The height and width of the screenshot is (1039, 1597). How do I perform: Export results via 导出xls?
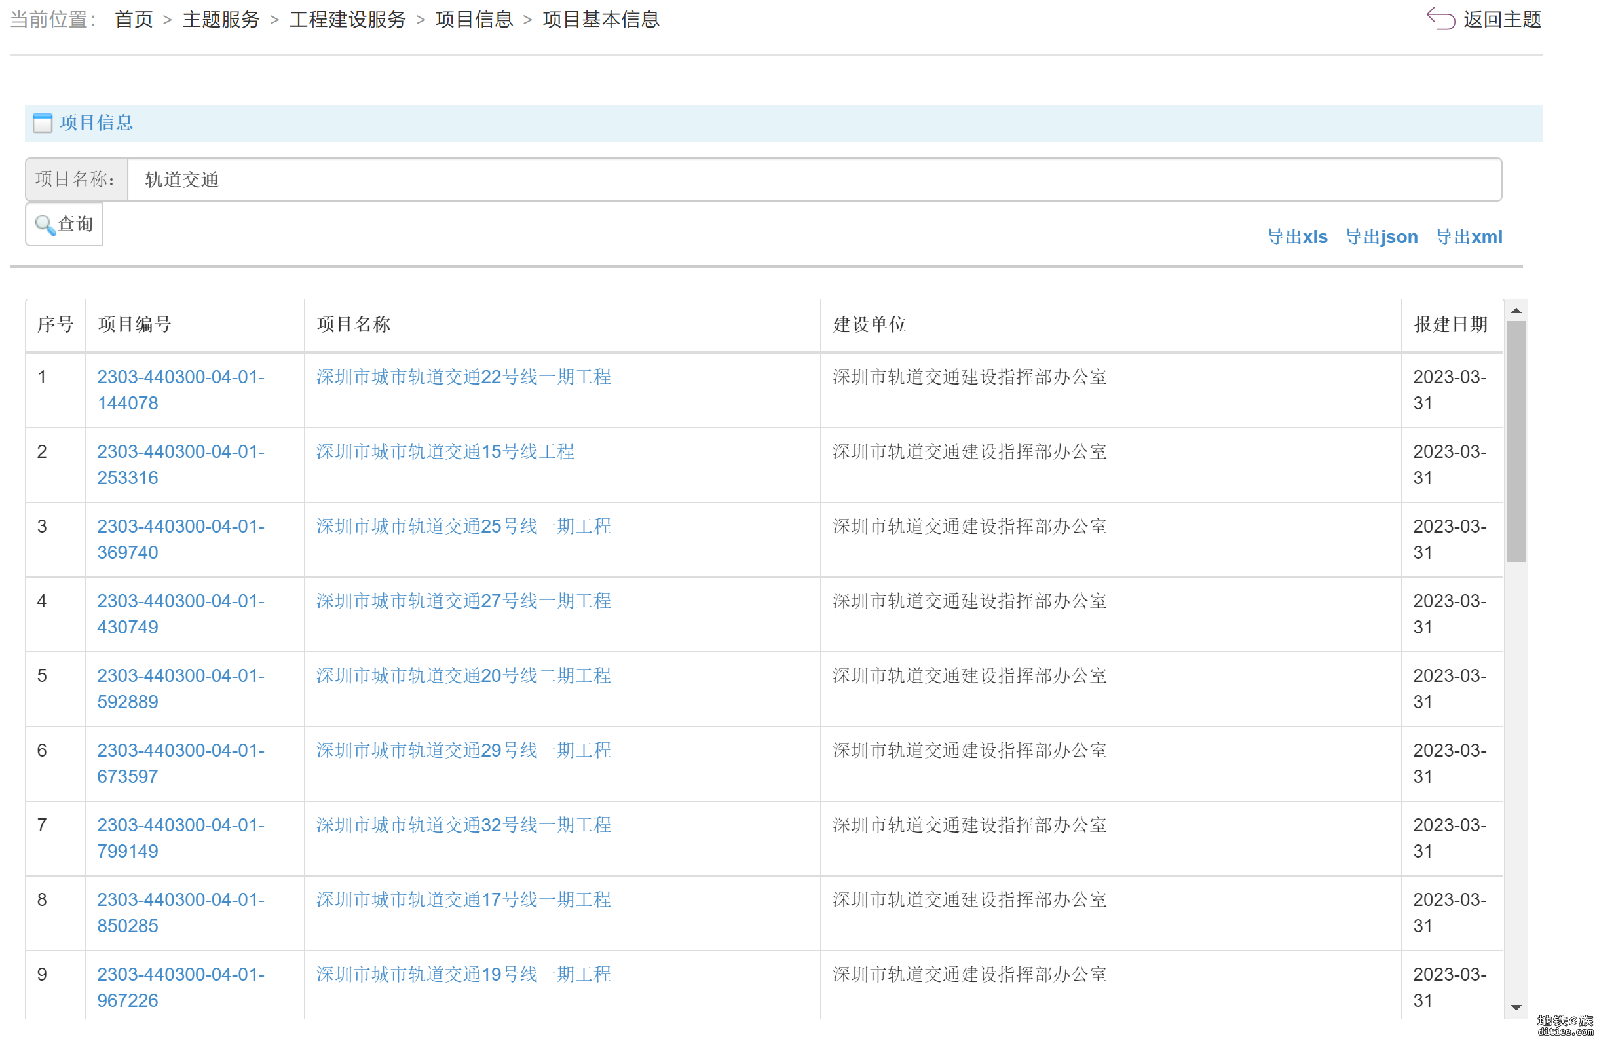1296,236
